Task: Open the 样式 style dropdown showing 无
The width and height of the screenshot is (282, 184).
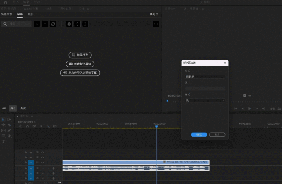Action: tap(205, 101)
